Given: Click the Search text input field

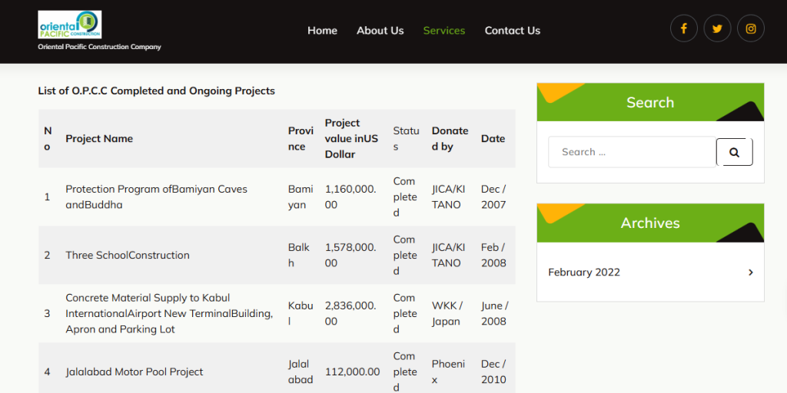Looking at the screenshot, I should coord(632,152).
